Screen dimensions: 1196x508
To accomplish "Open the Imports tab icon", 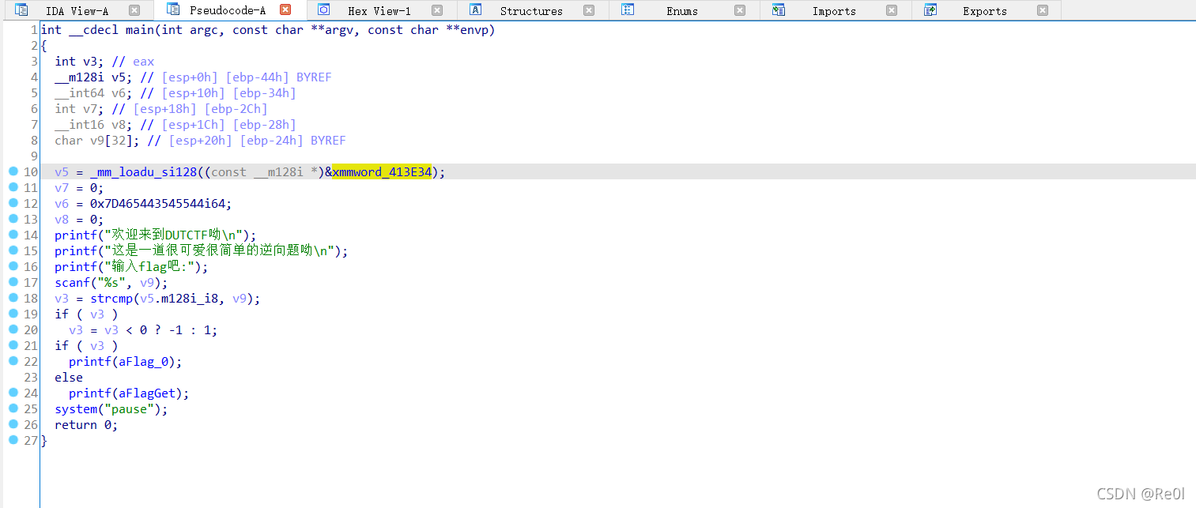I will pos(779,10).
